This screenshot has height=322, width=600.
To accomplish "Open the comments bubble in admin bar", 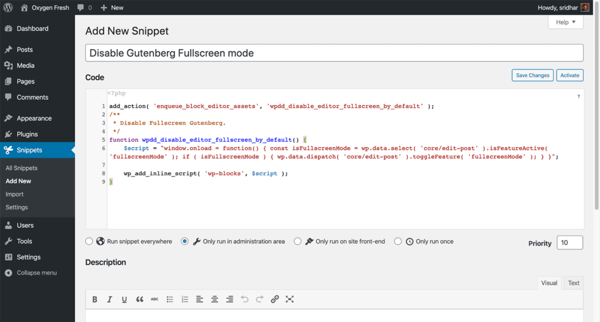I will click(x=84, y=8).
